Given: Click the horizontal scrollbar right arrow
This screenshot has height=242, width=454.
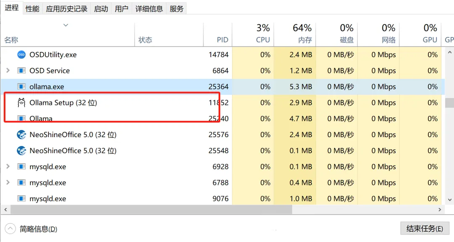Looking at the screenshot, I should point(440,210).
